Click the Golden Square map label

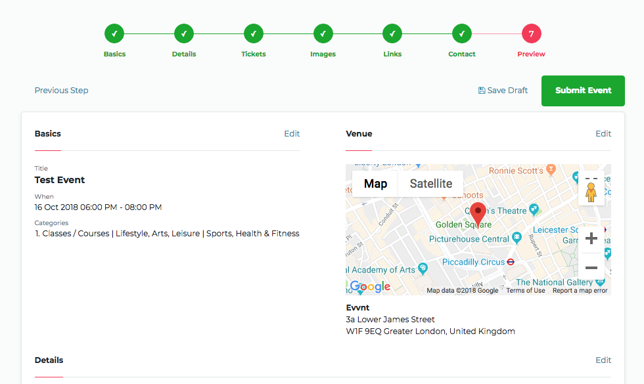pos(463,224)
